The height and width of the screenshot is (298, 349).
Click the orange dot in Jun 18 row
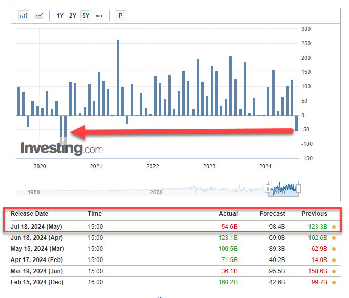pyautogui.click(x=334, y=237)
